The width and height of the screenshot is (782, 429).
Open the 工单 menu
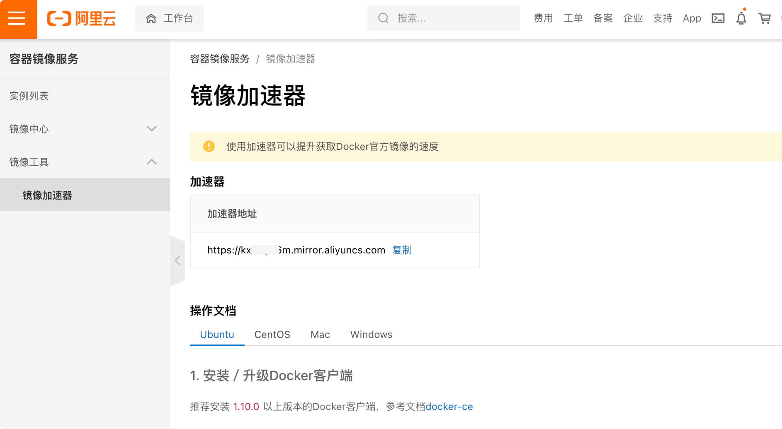[x=573, y=18]
